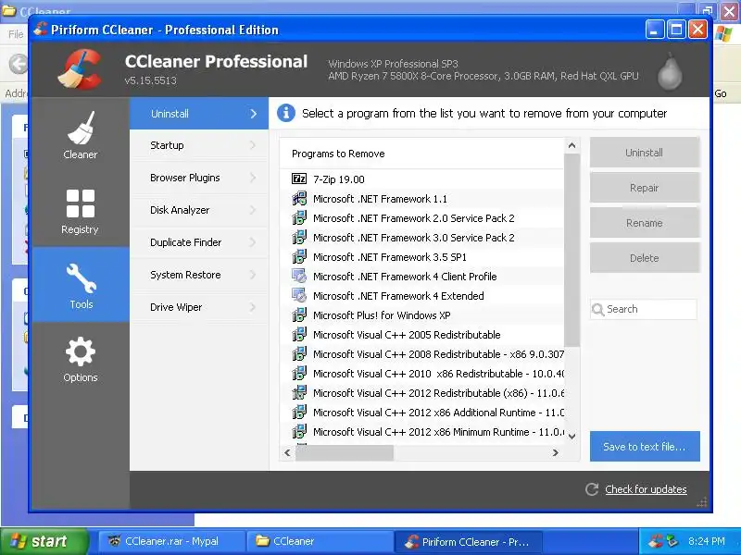Viewport: 741px width, 555px height.
Task: Click the search magnifier icon
Action: (597, 310)
